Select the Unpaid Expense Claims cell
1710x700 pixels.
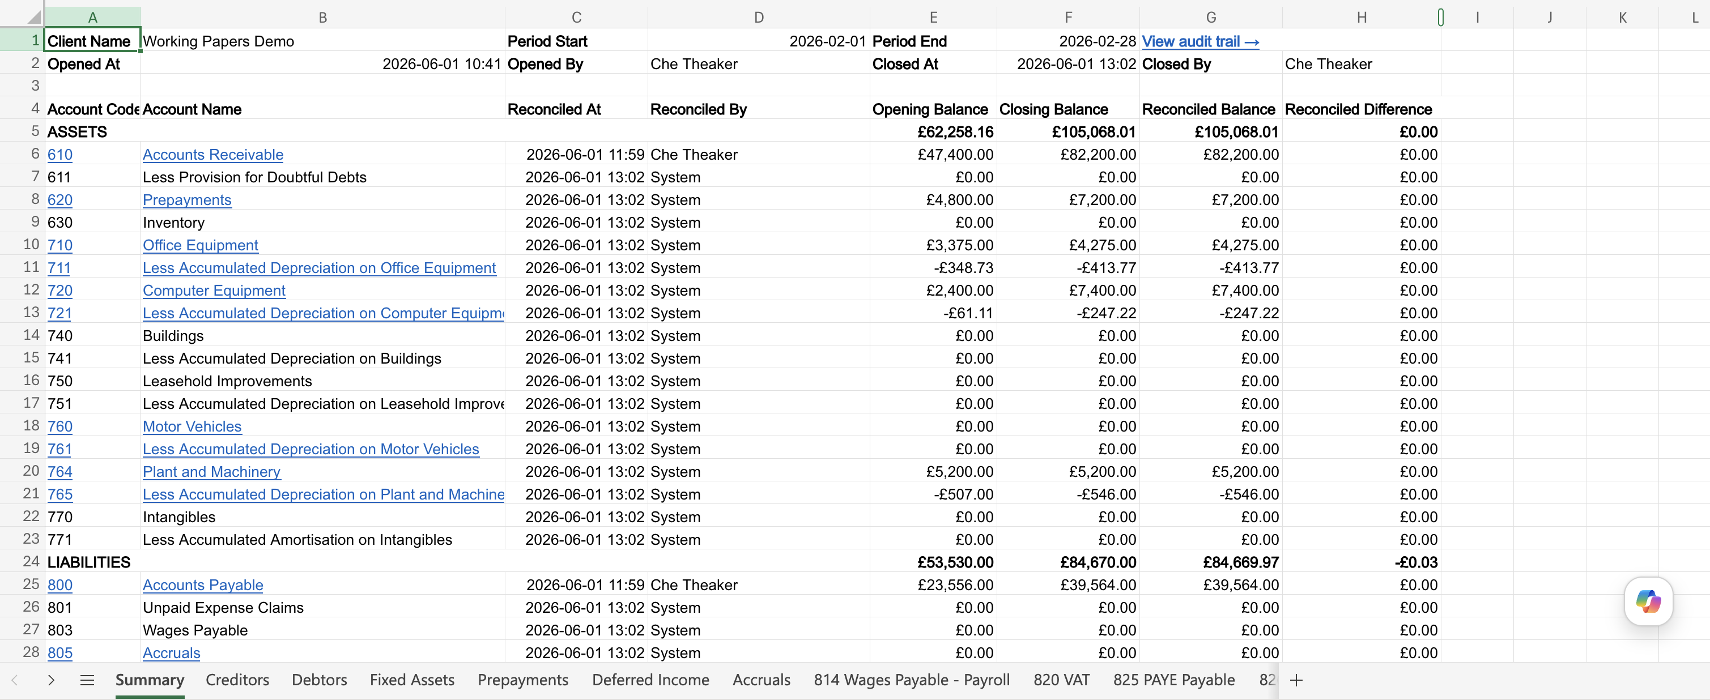pyautogui.click(x=322, y=607)
